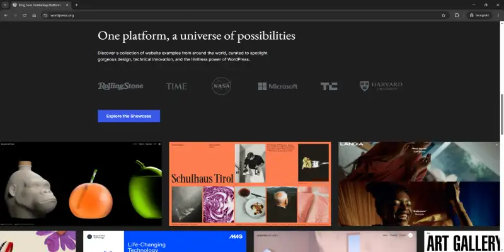View site information in address bar

pyautogui.click(x=45, y=15)
